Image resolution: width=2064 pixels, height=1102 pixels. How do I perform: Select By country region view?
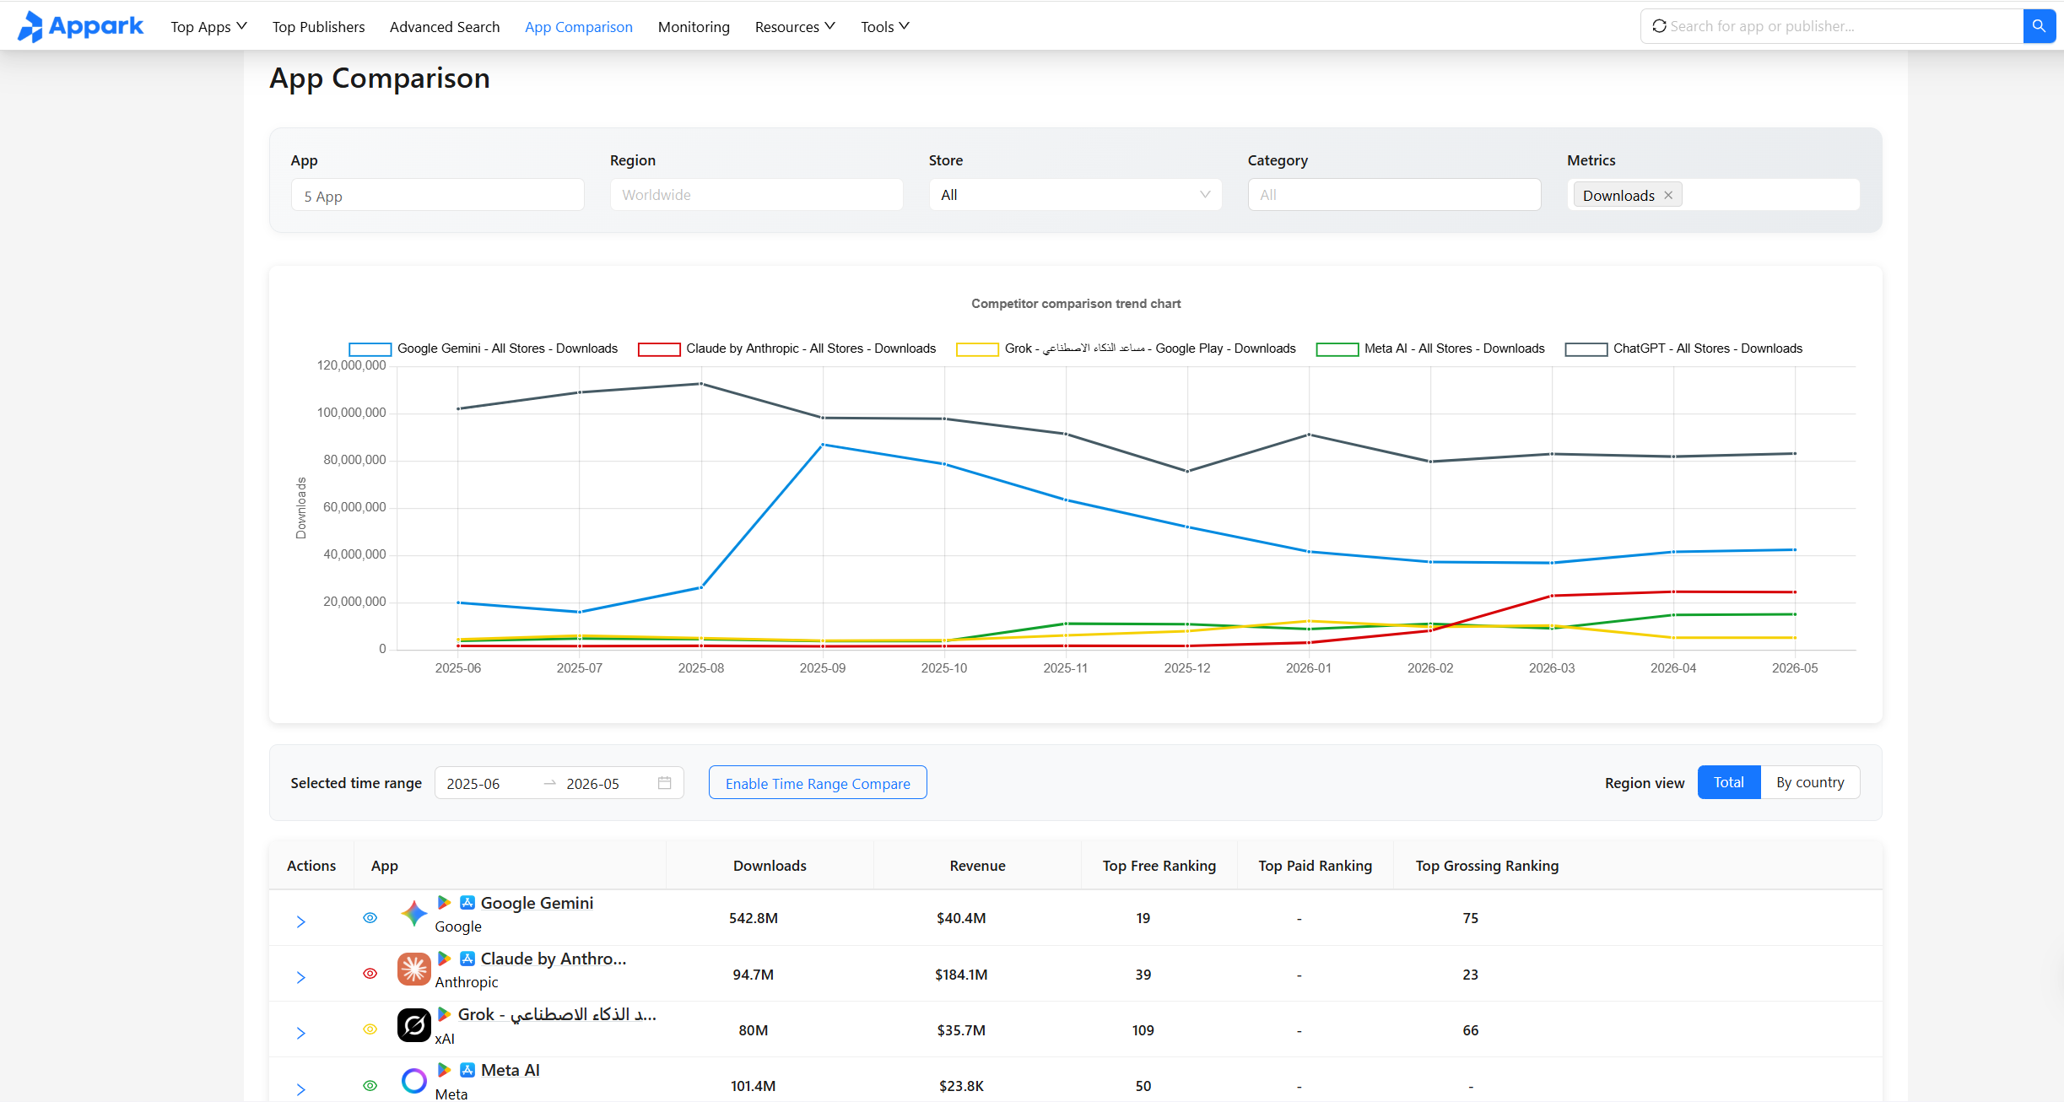(x=1810, y=782)
